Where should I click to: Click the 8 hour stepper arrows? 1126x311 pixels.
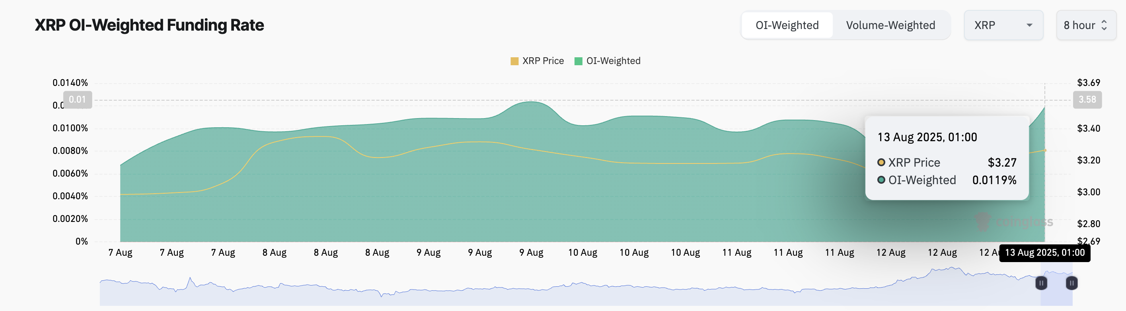coord(1104,25)
